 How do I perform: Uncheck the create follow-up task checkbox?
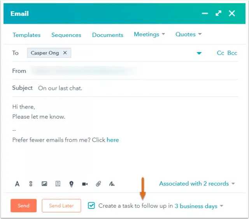pyautogui.click(x=91, y=205)
